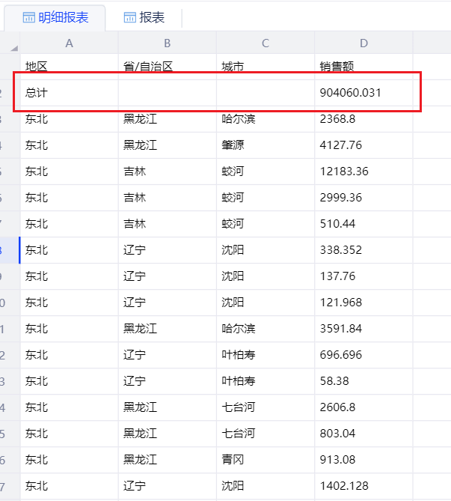The width and height of the screenshot is (451, 501).
Task: Select column A header
Action: coord(69,43)
